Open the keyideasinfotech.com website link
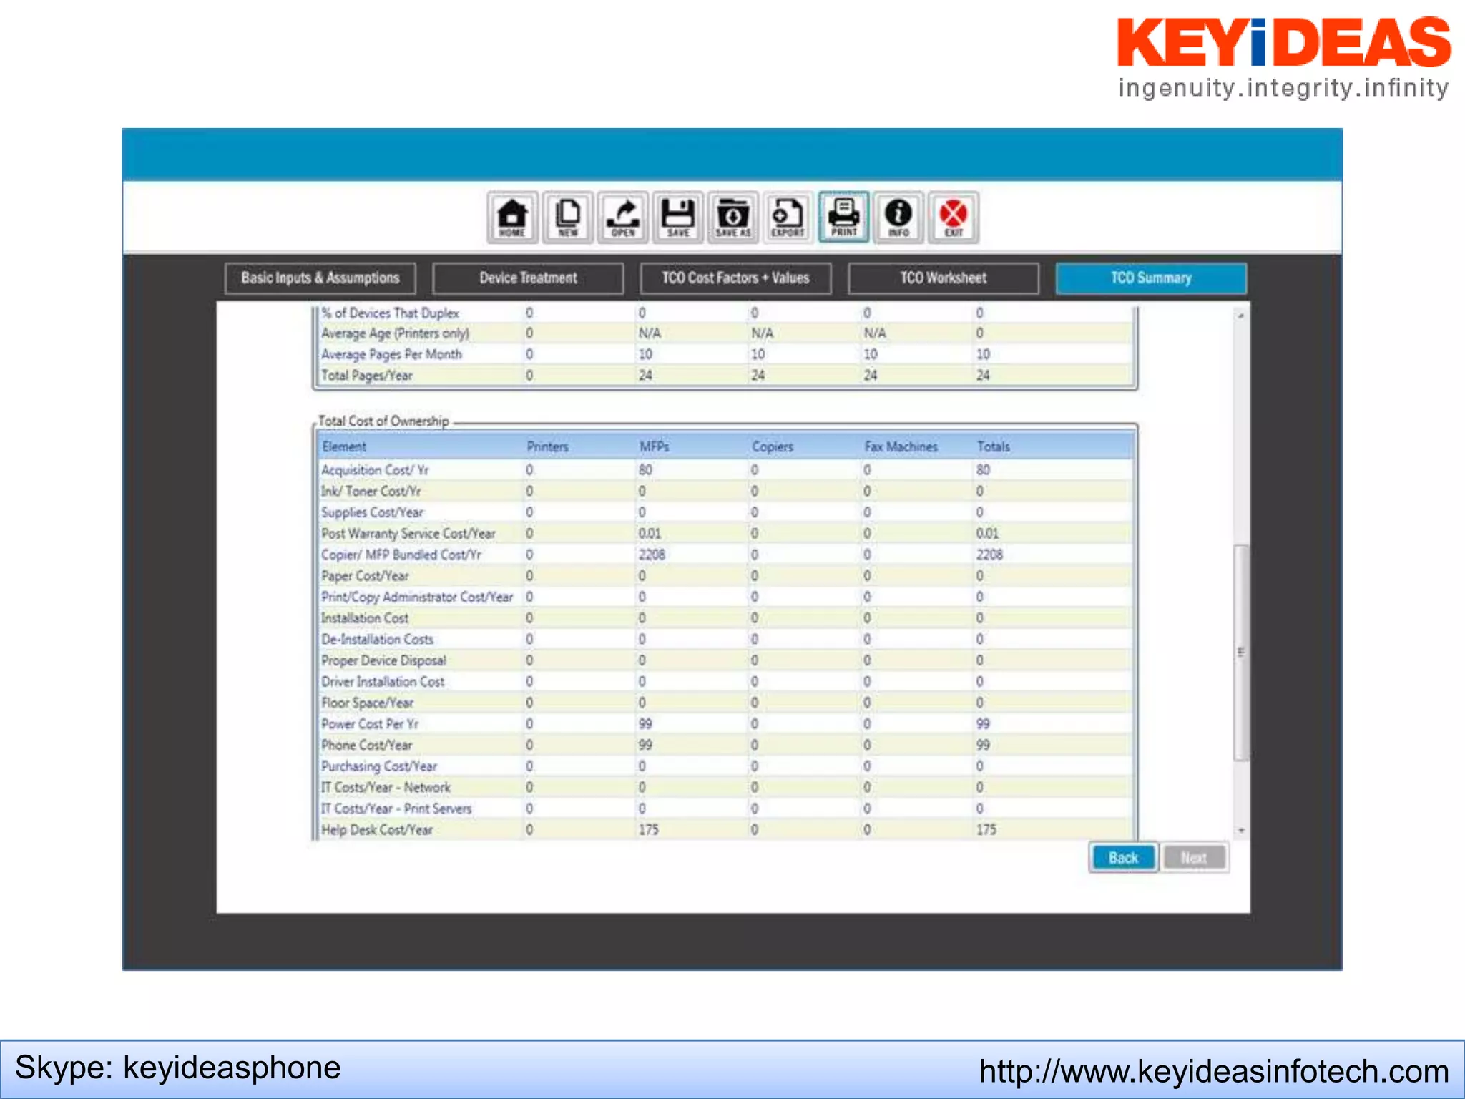The width and height of the screenshot is (1465, 1099). [1214, 1071]
